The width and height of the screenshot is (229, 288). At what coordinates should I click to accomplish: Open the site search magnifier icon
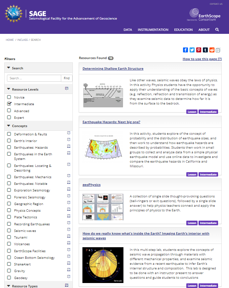(x=217, y=30)
